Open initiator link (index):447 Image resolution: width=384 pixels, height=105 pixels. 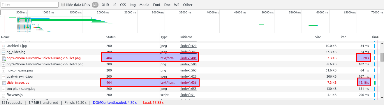tap(188, 52)
